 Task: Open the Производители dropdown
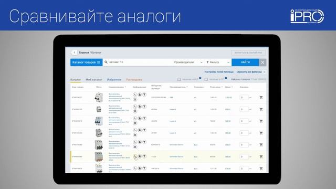[x=188, y=62]
